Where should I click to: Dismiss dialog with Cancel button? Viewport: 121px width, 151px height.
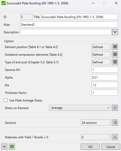click(x=111, y=147)
